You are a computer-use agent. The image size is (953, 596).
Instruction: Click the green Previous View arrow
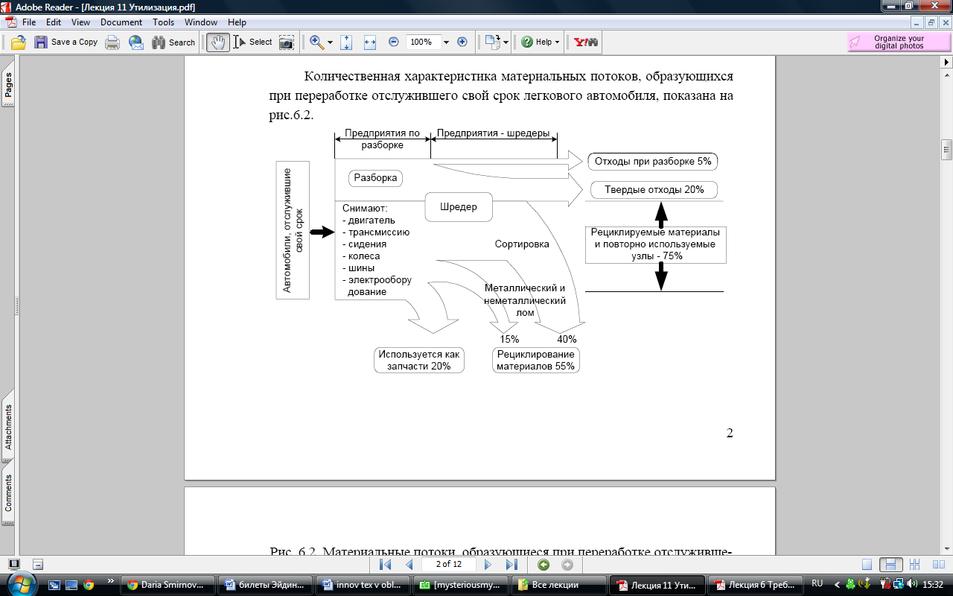pos(544,565)
